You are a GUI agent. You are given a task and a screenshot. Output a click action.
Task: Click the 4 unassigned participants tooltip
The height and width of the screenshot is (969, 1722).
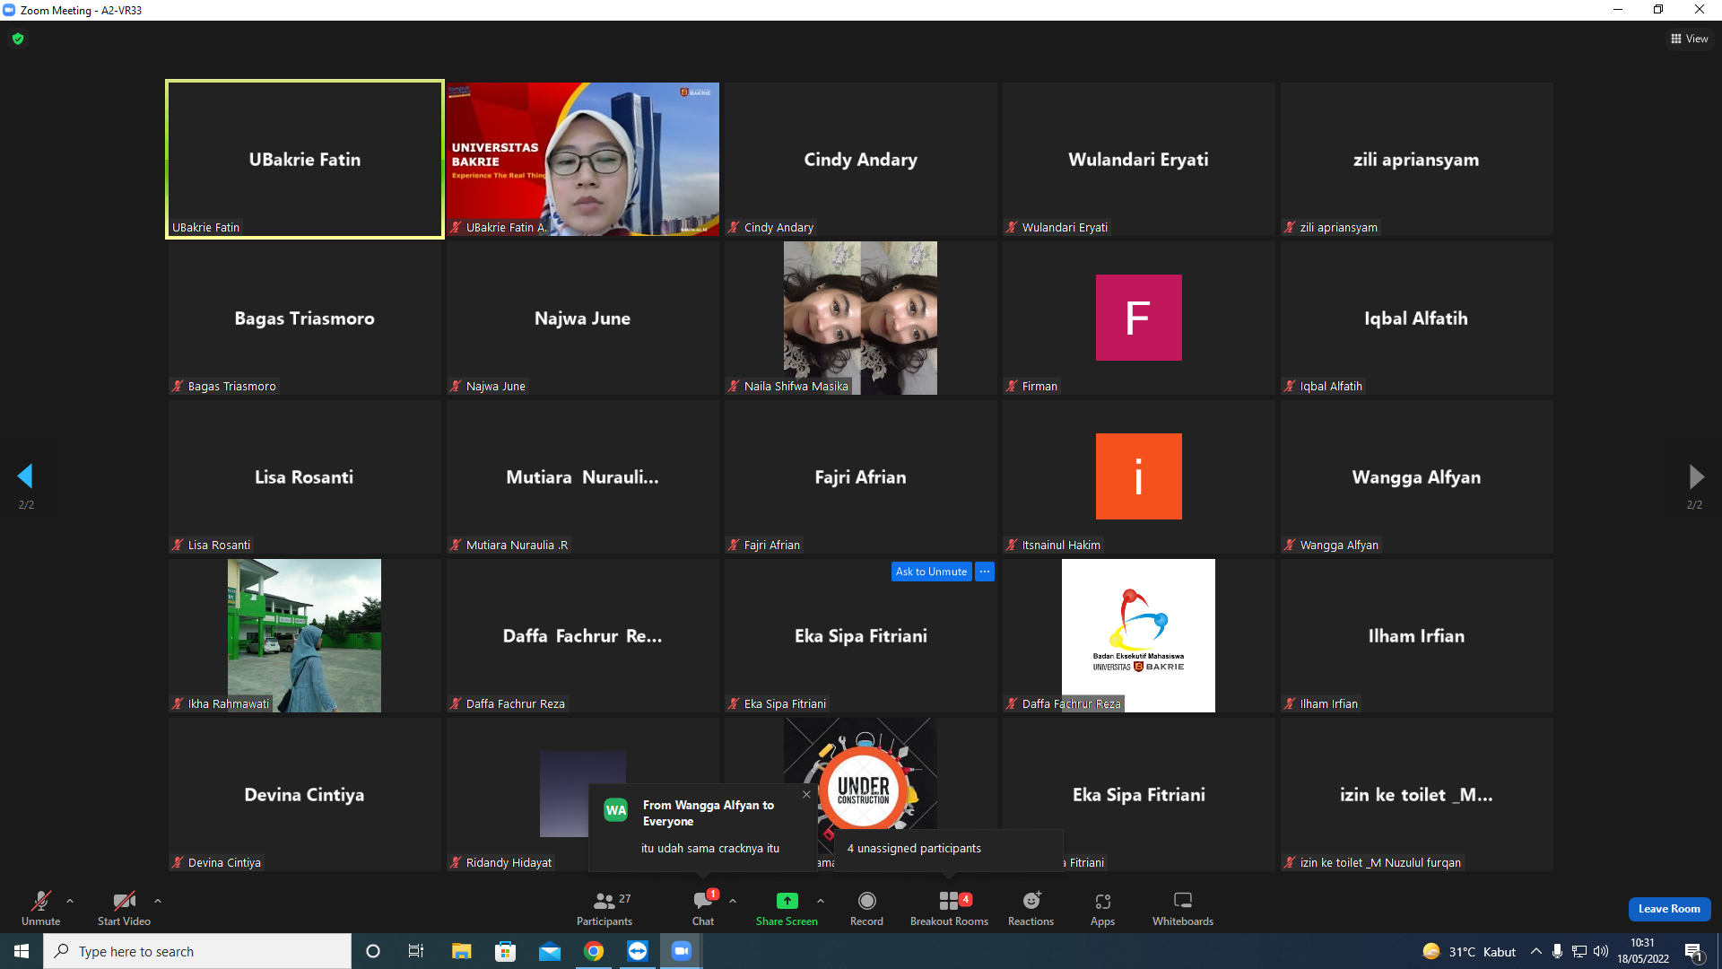point(949,849)
